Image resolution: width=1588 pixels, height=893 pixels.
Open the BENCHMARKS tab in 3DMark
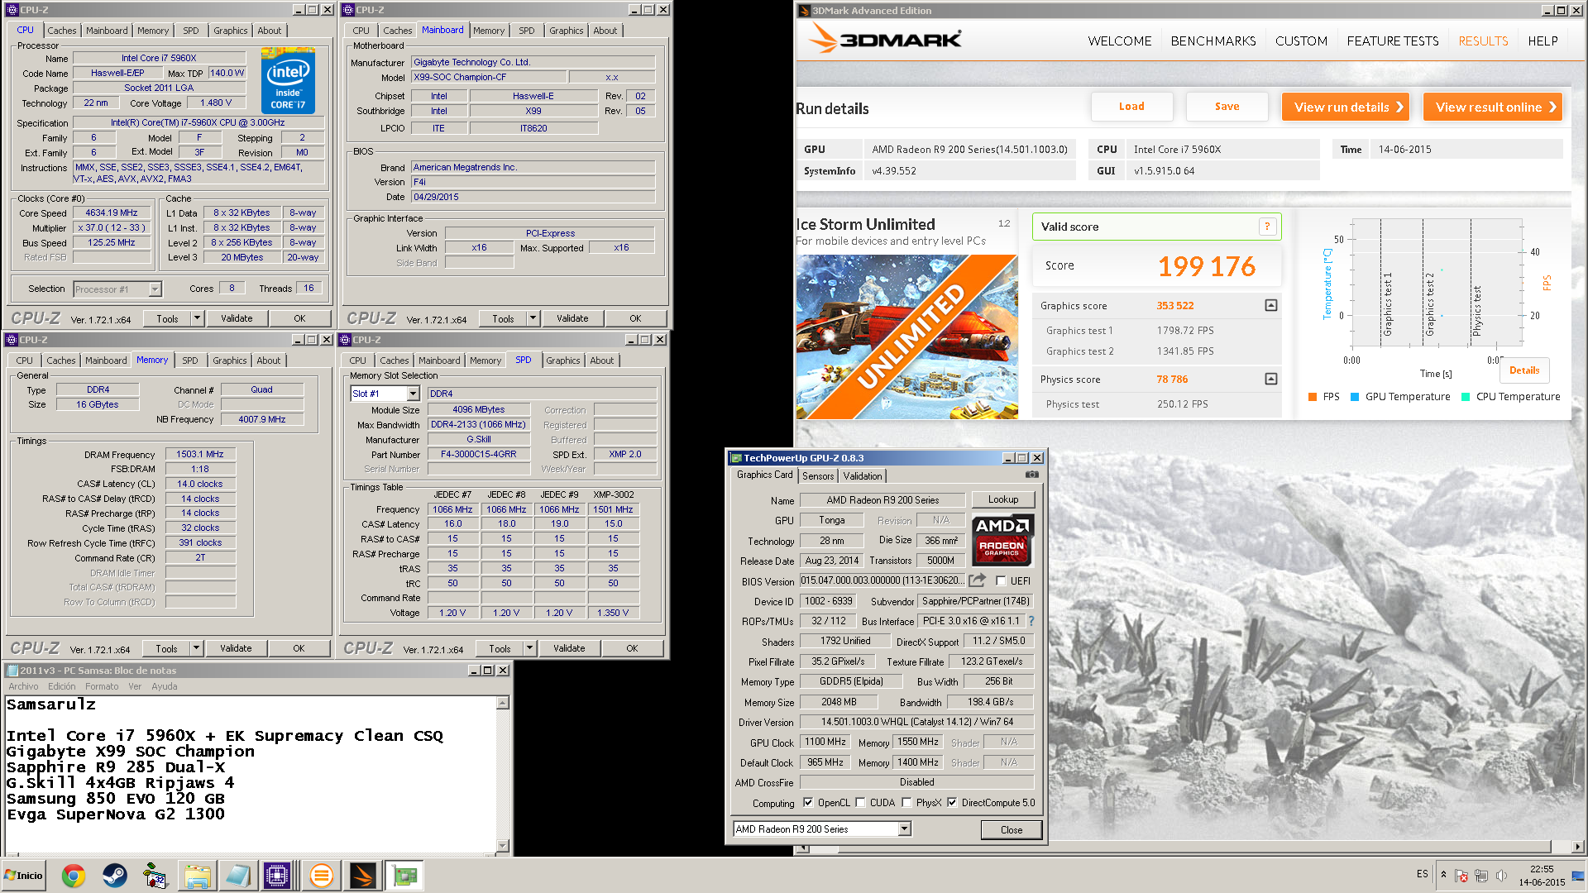coord(1213,41)
